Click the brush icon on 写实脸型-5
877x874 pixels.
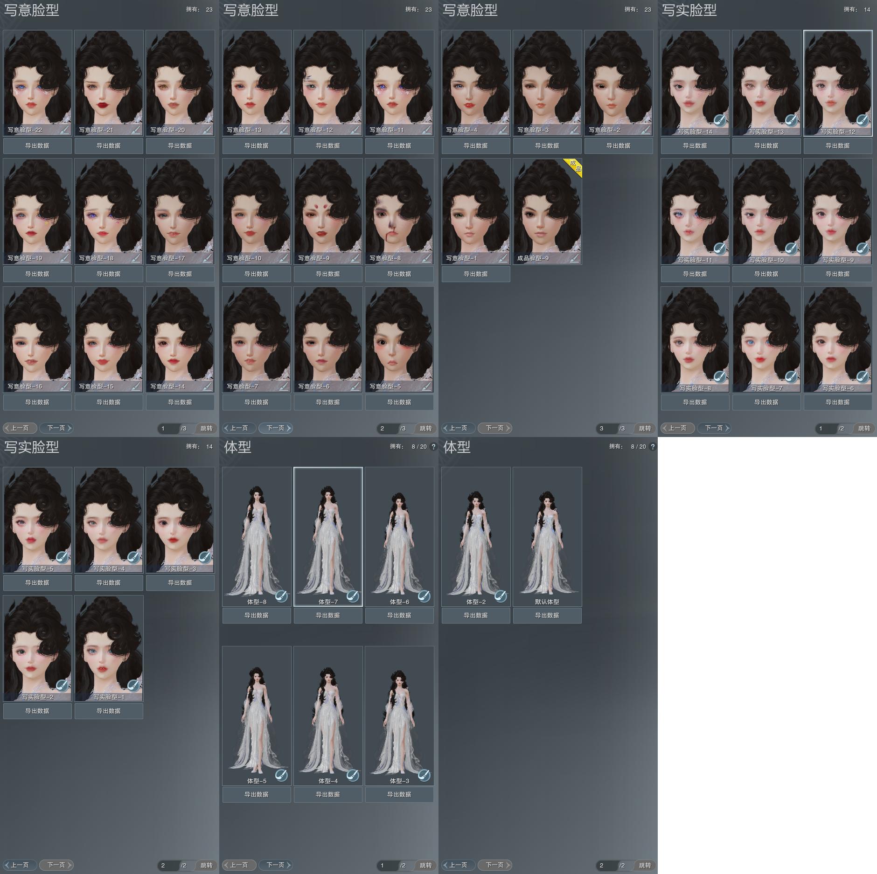pyautogui.click(x=62, y=557)
